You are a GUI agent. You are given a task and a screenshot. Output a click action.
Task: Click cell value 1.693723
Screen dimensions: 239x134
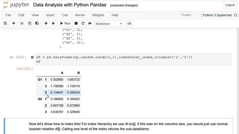73,80
